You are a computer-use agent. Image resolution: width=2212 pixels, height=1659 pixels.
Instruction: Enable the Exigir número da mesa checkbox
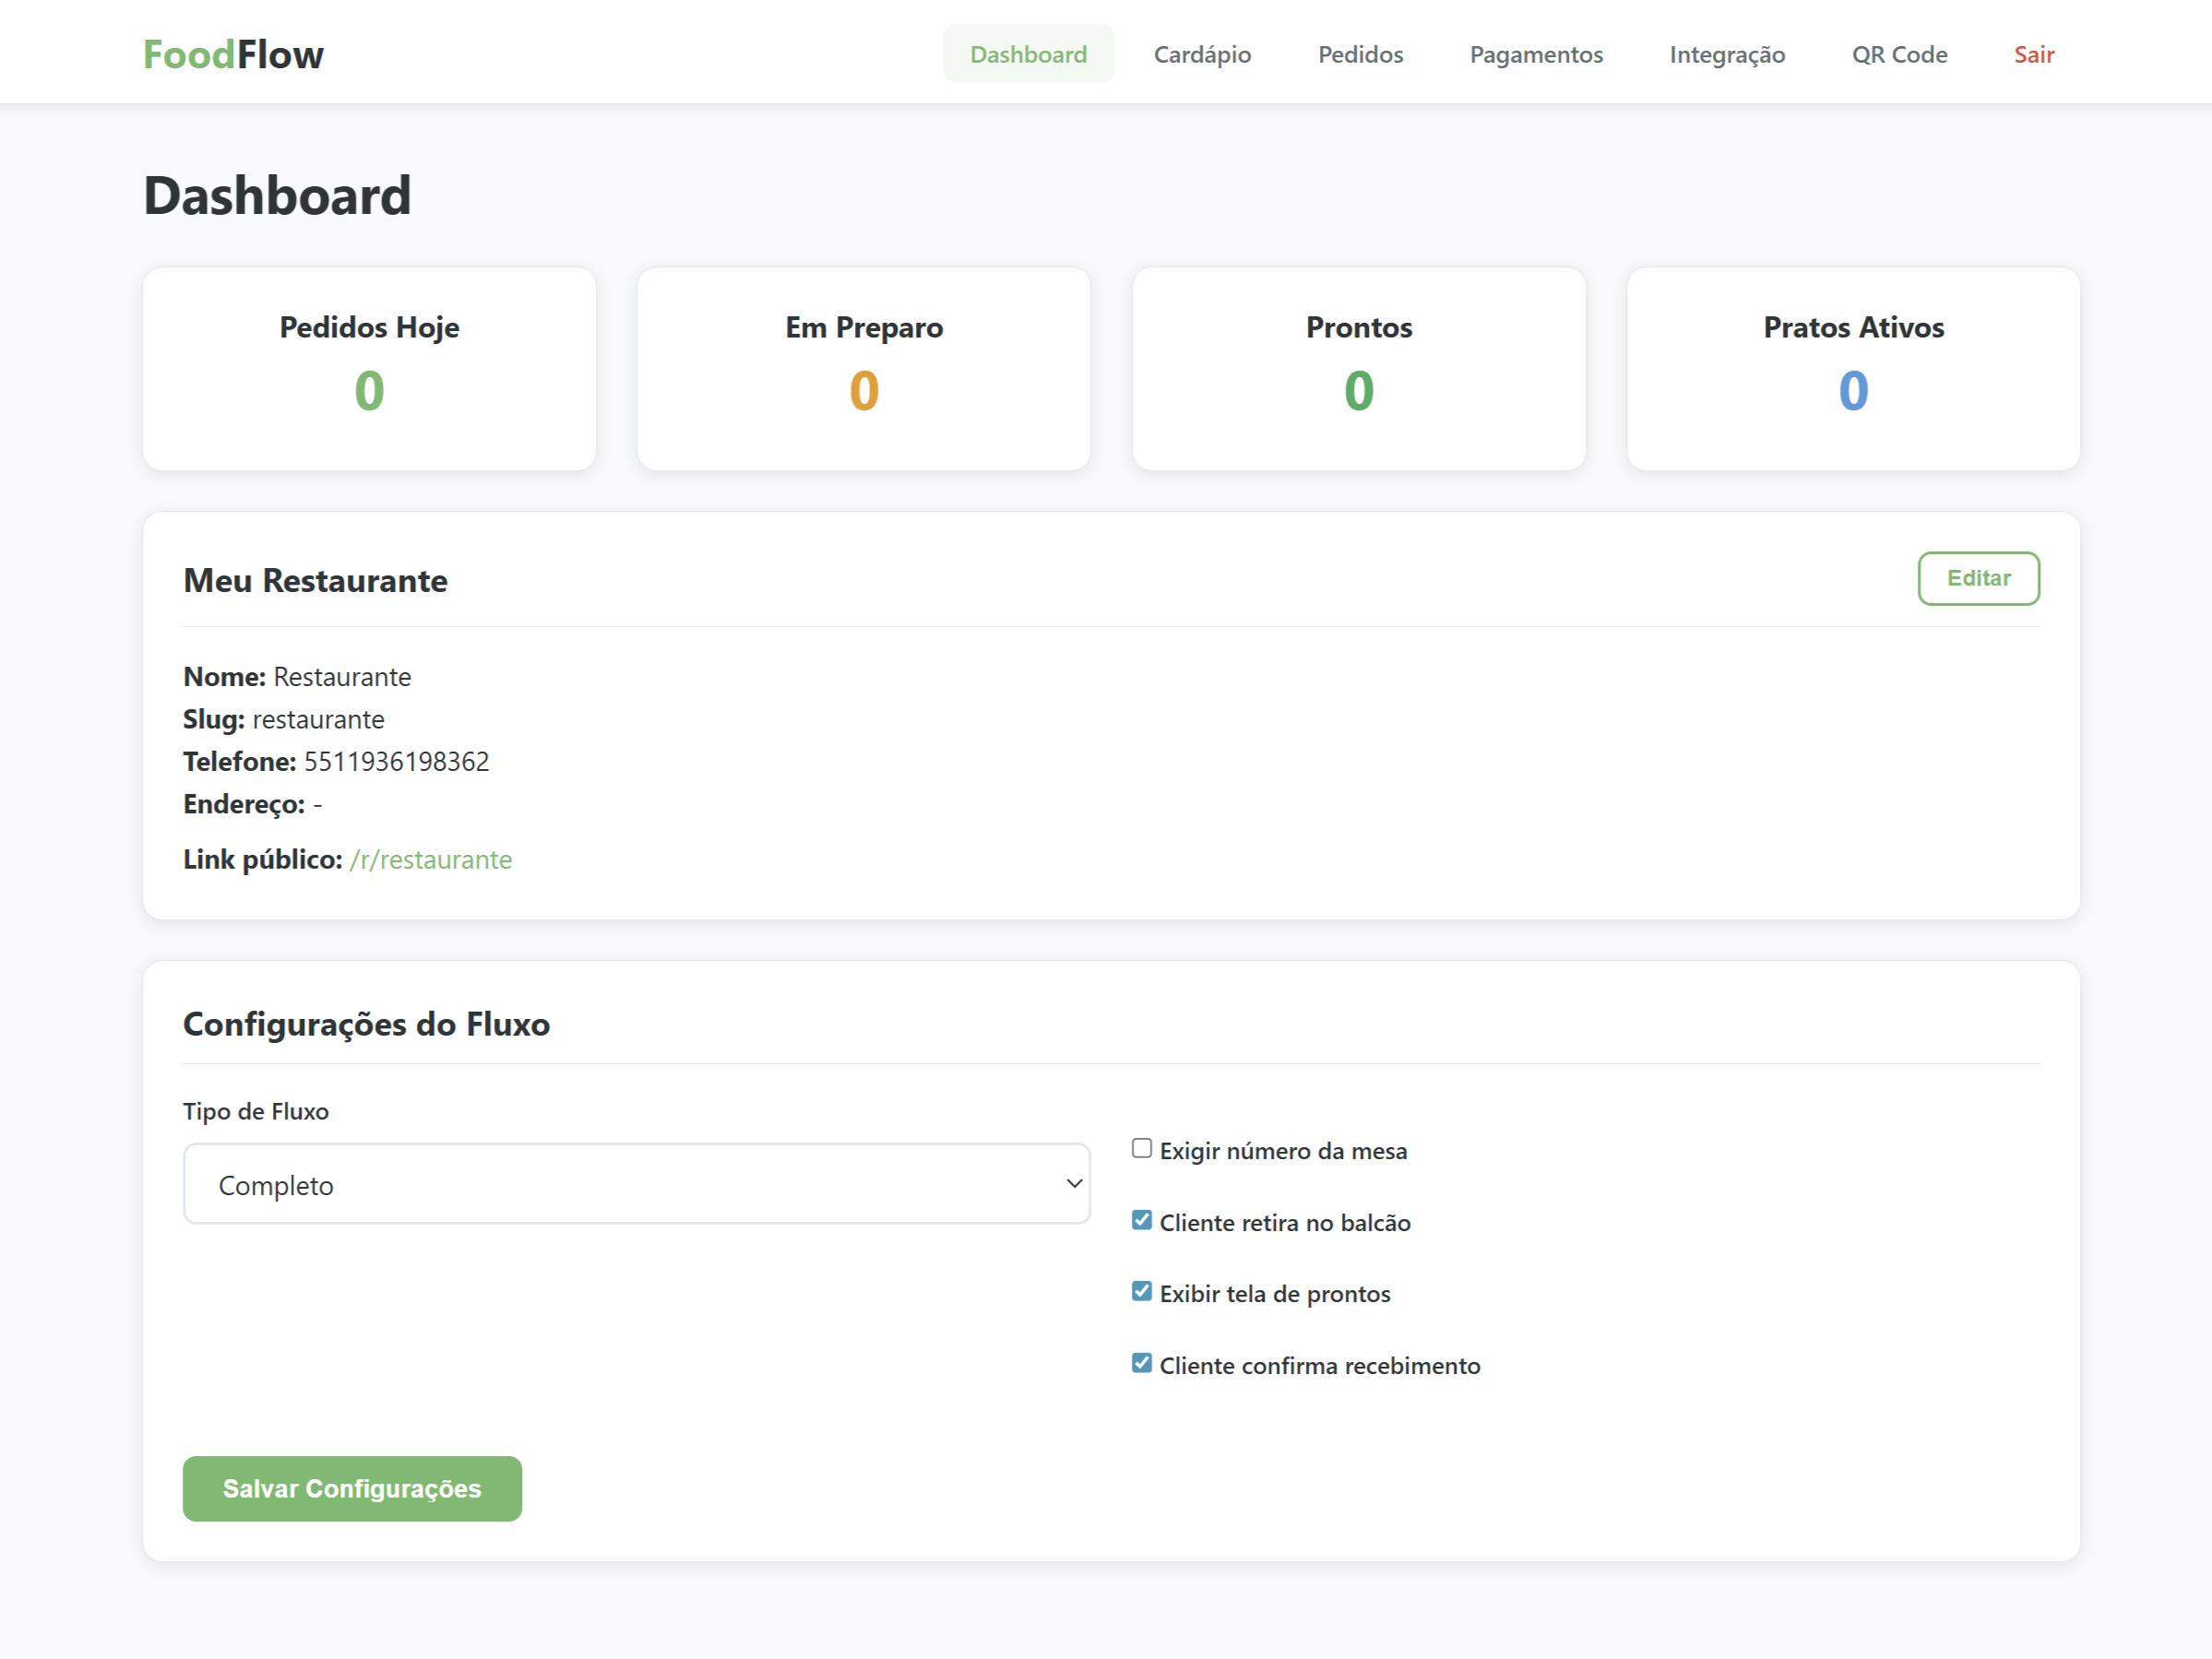click(1141, 1148)
